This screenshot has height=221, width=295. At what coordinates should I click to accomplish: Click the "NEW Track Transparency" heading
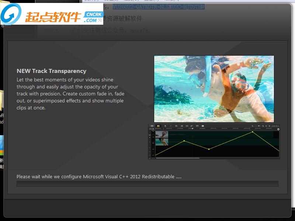pyautogui.click(x=51, y=71)
